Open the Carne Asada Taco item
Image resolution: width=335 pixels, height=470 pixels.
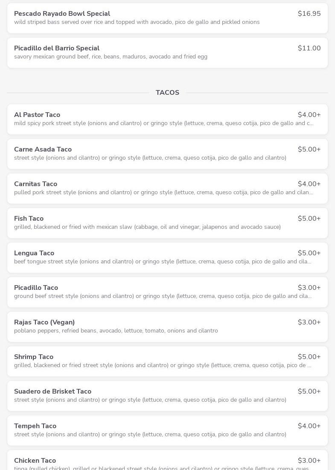click(43, 149)
